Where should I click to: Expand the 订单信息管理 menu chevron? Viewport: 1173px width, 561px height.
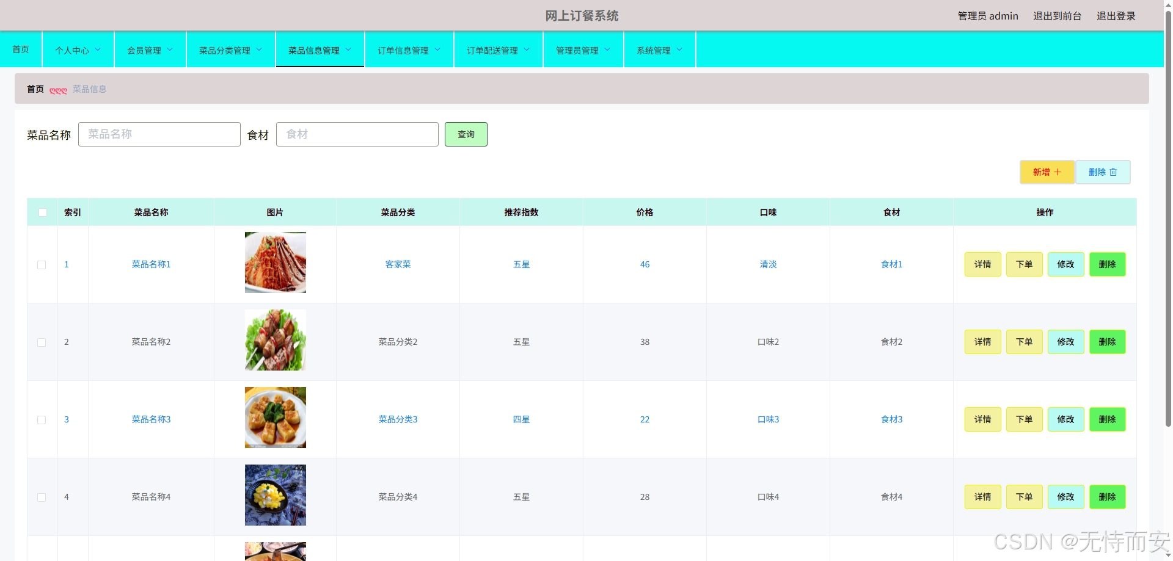[437, 49]
